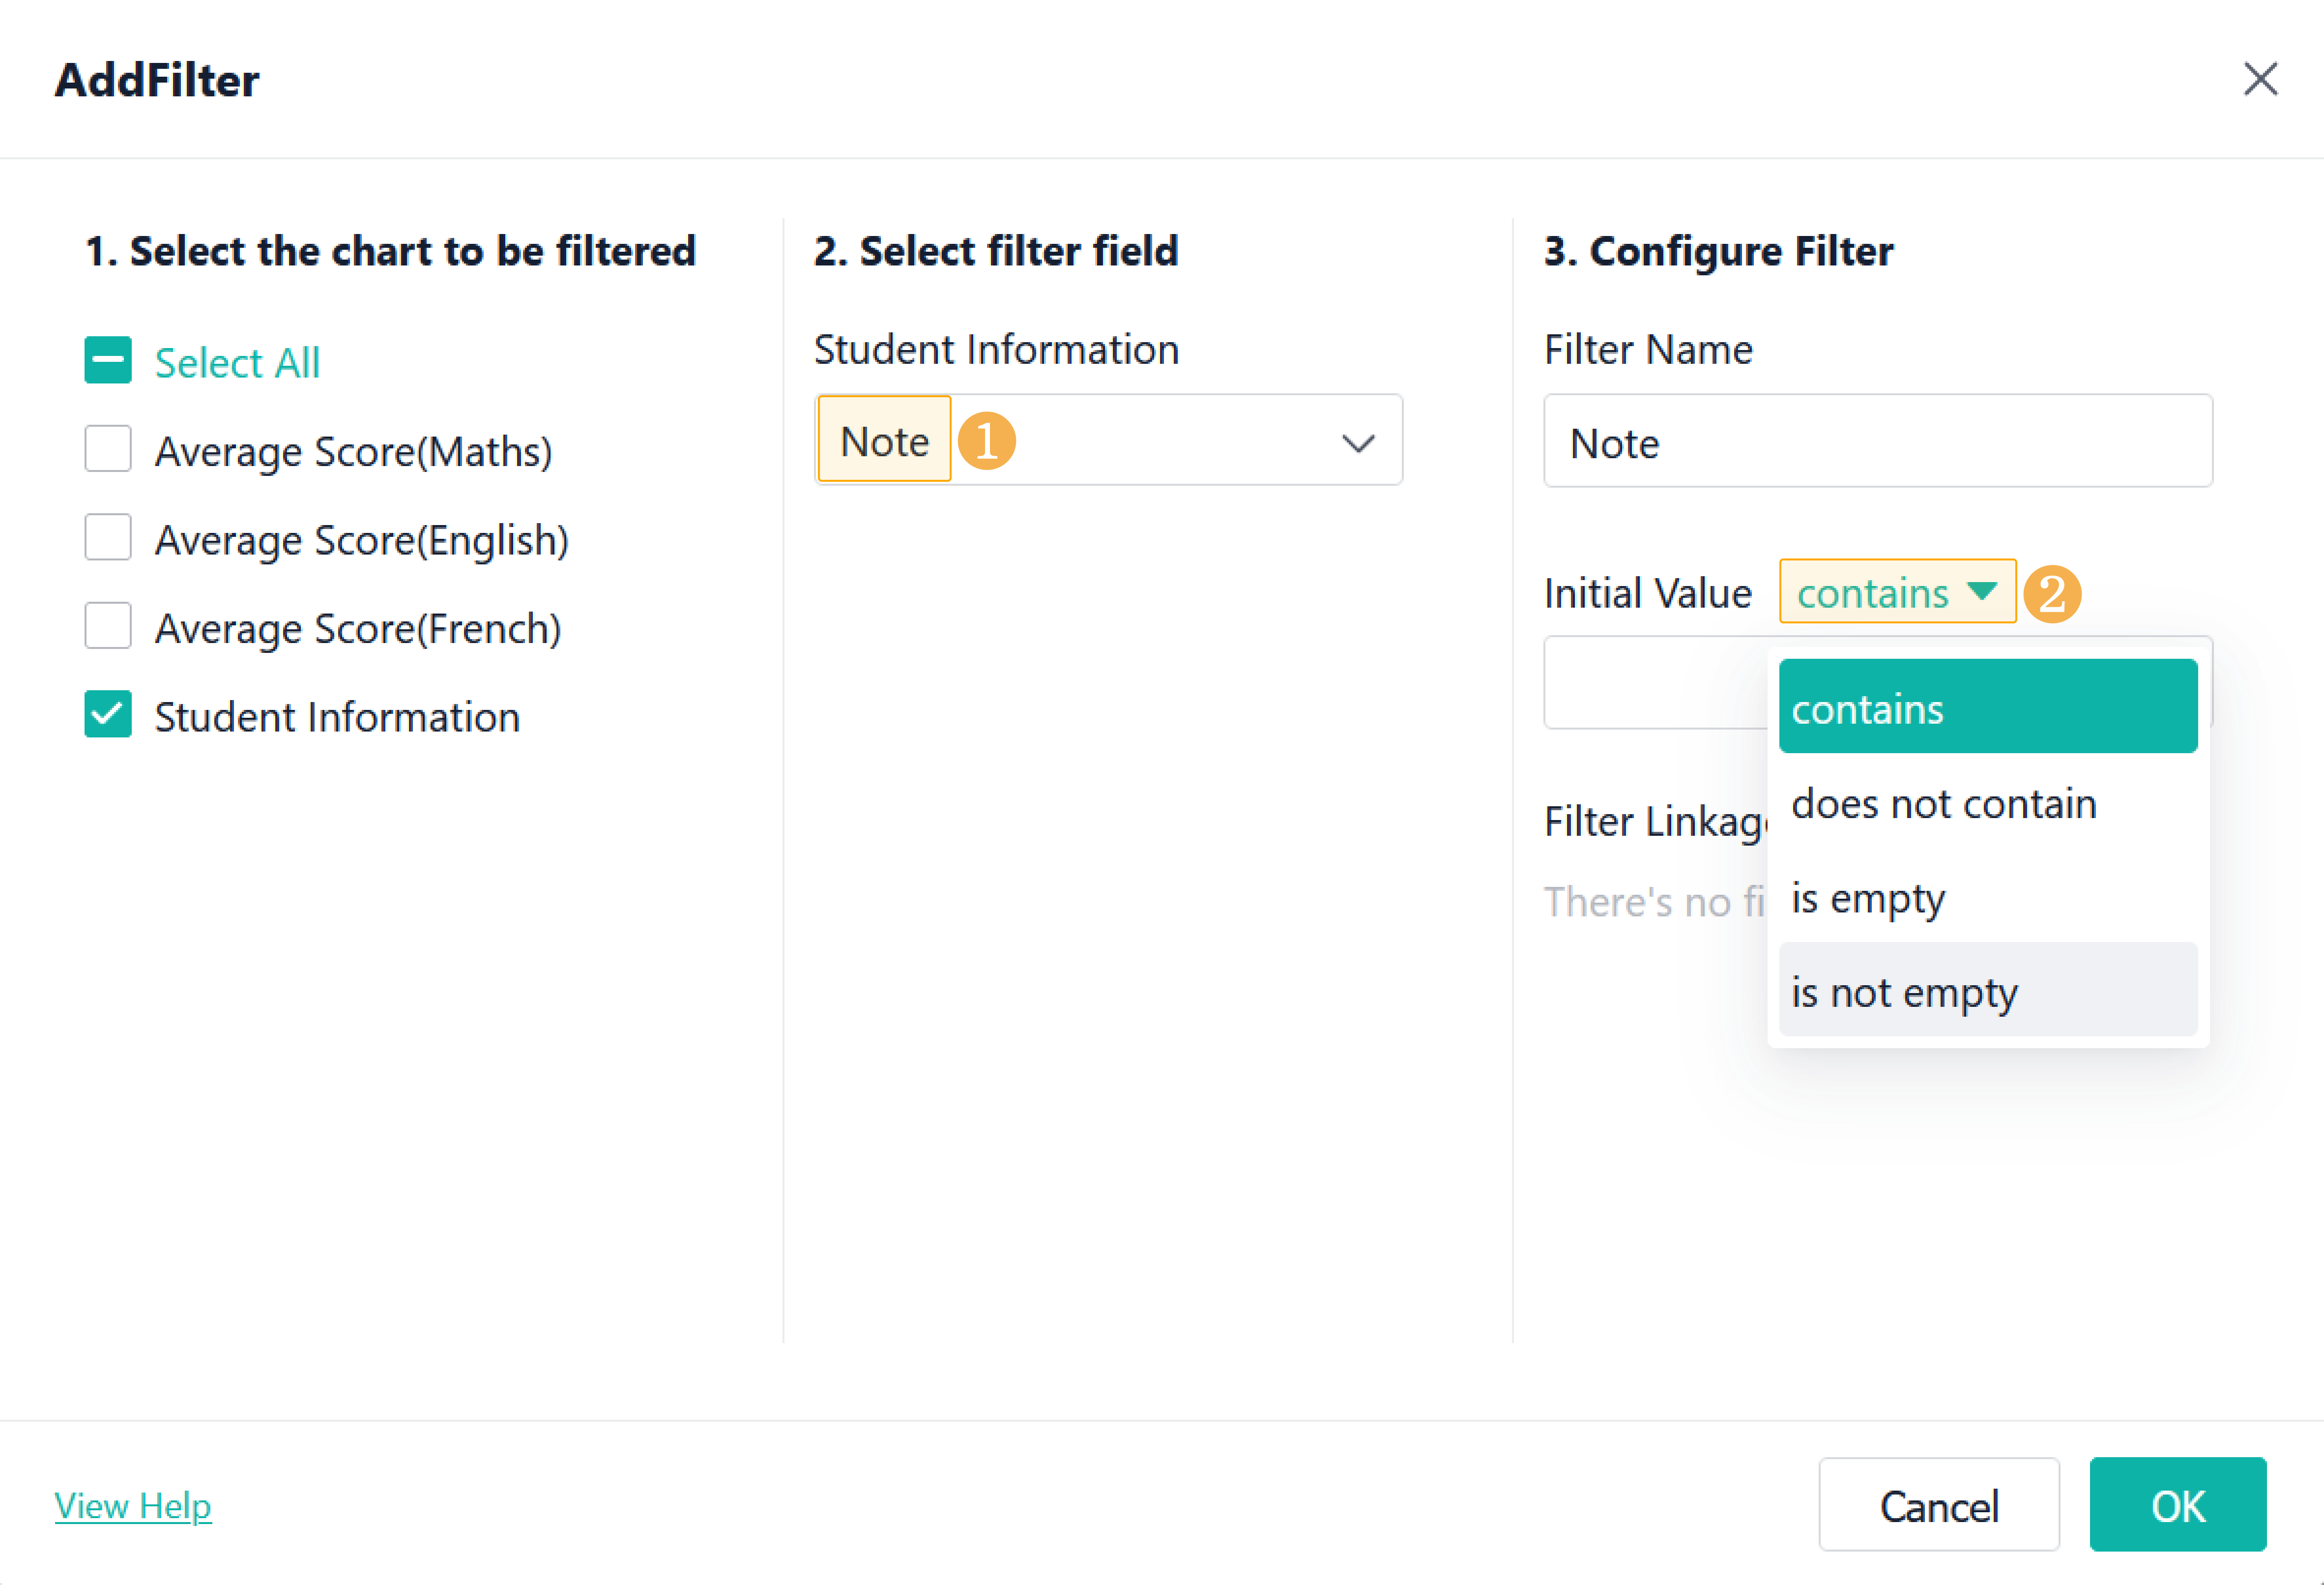Click the Cancel button

[1937, 1505]
